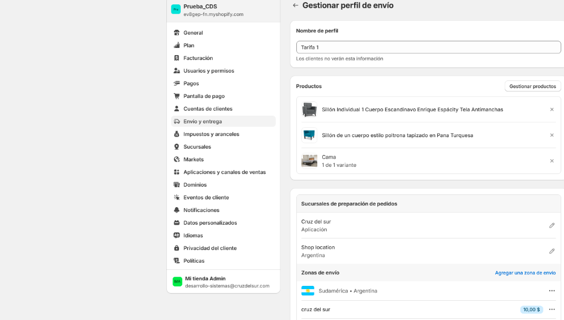Go to Facturación settings
The height and width of the screenshot is (320, 564).
click(198, 58)
